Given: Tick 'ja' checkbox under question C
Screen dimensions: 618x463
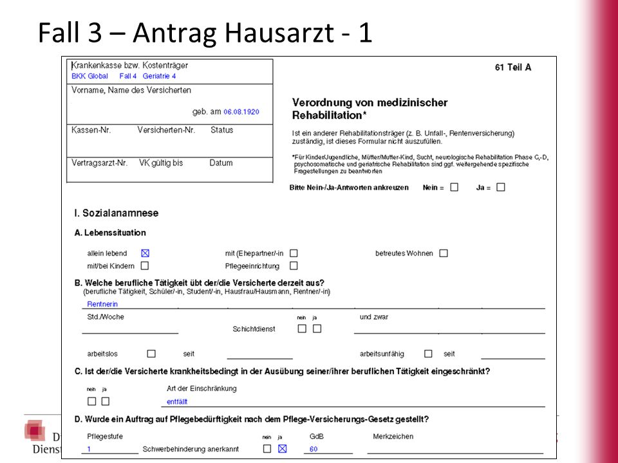Looking at the screenshot, I should 105,401.
